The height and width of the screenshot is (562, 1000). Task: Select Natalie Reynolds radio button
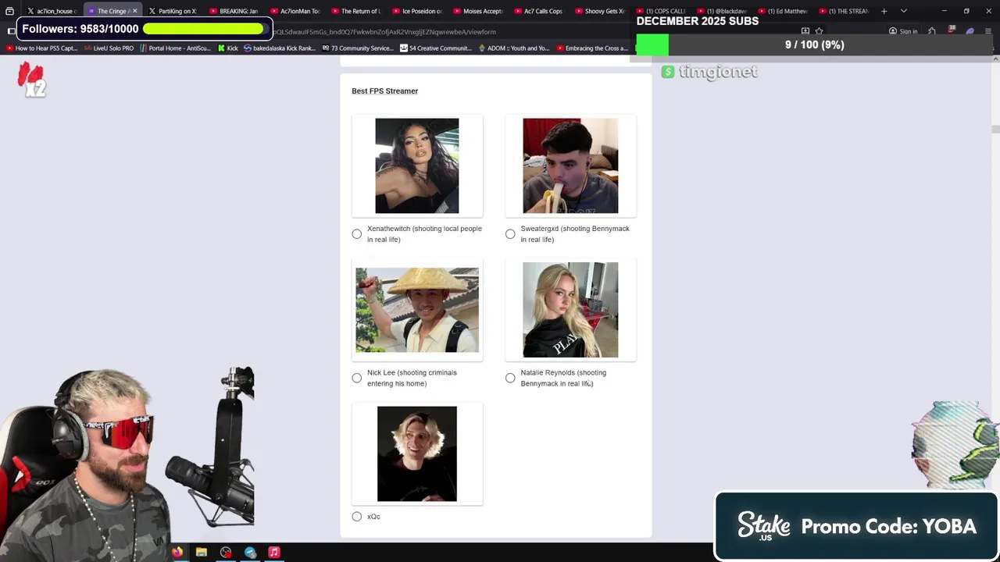[510, 378]
